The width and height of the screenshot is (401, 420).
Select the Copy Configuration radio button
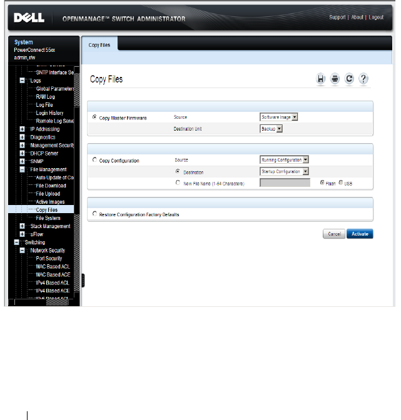(94, 159)
